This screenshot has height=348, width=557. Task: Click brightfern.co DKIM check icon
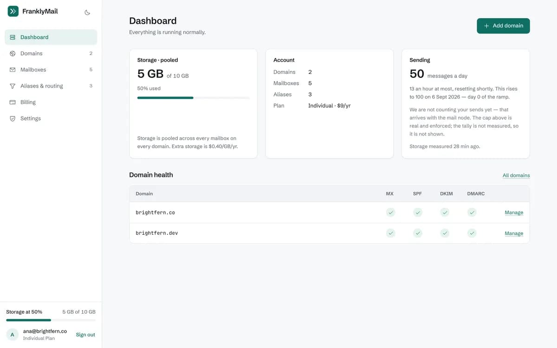pos(445,213)
